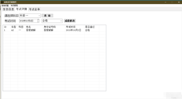Close the application window
Image resolution: width=182 pixels, height=99 pixels.
click(179, 2)
